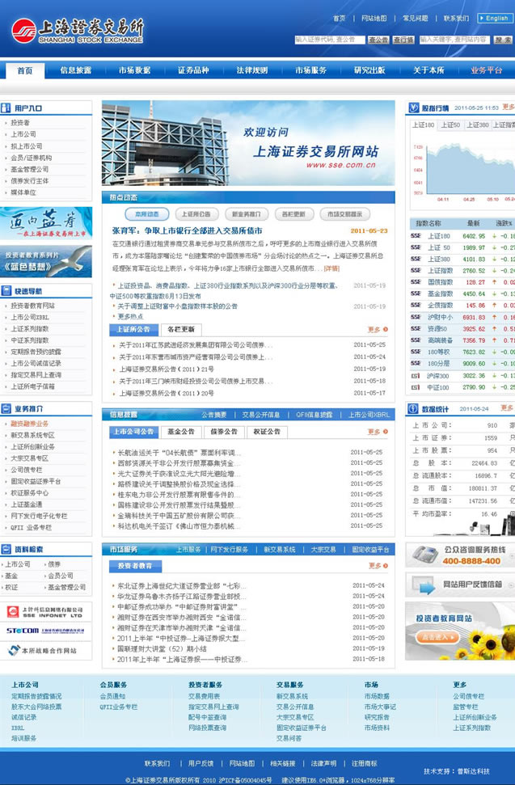Open the 信息披露 navigation menu

click(76, 70)
